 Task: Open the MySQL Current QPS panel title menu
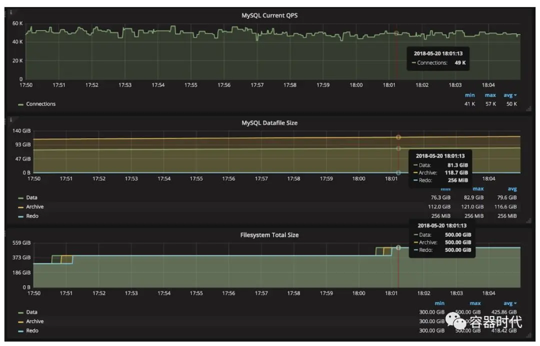(x=269, y=15)
